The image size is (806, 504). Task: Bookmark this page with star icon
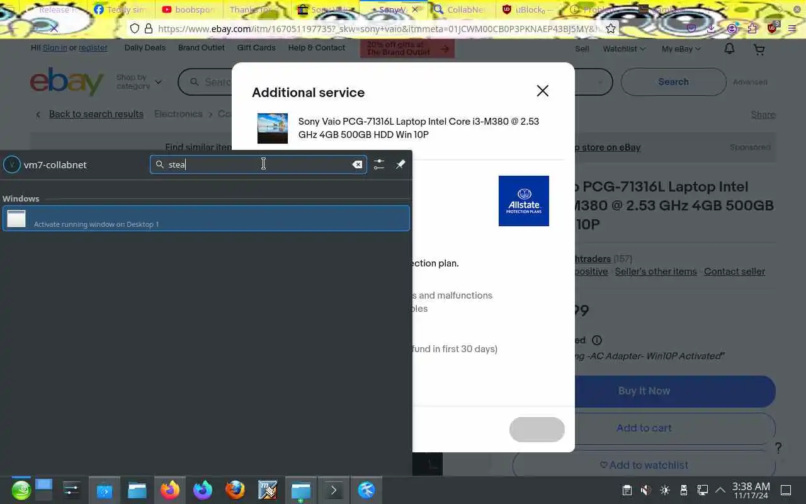610,28
